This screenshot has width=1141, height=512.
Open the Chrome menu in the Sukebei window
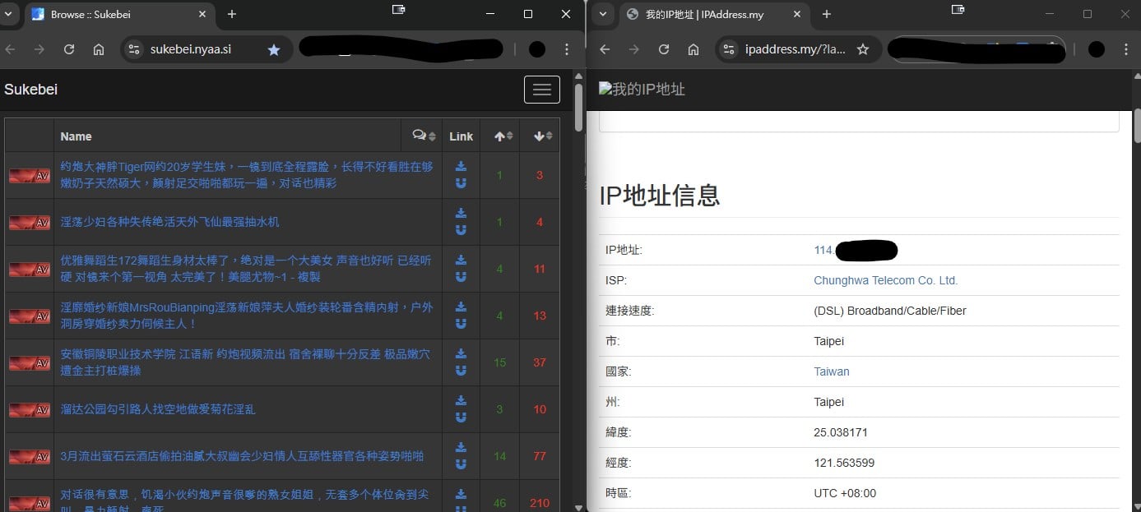567,49
